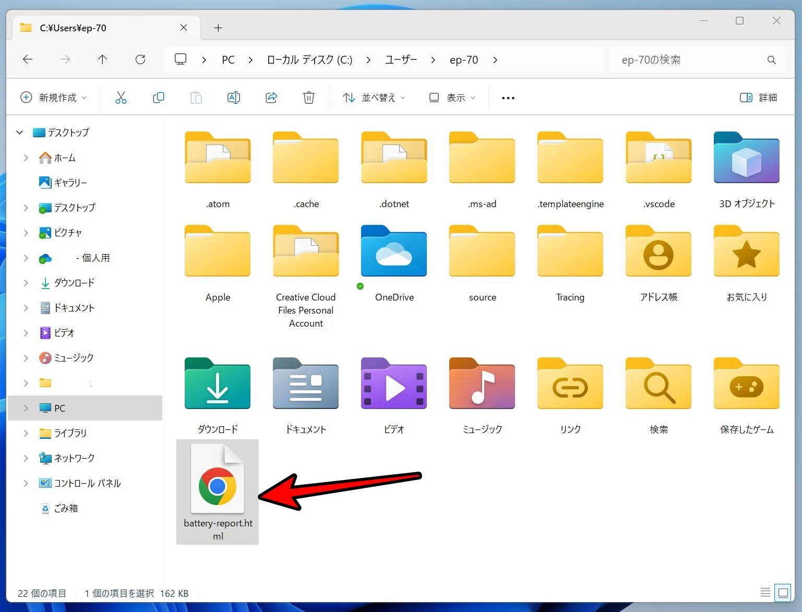Refresh the current folder view
This screenshot has height=612, width=802.
[x=140, y=59]
